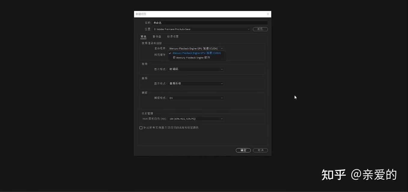Cancel the dialog with 取消 button
The width and height of the screenshot is (408, 192).
[260, 150]
